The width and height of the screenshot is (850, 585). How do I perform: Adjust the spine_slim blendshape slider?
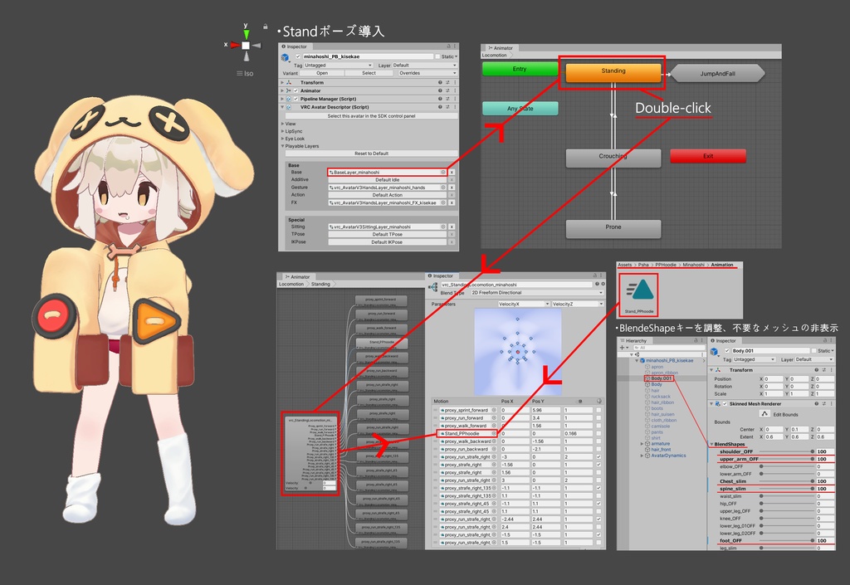(x=787, y=489)
